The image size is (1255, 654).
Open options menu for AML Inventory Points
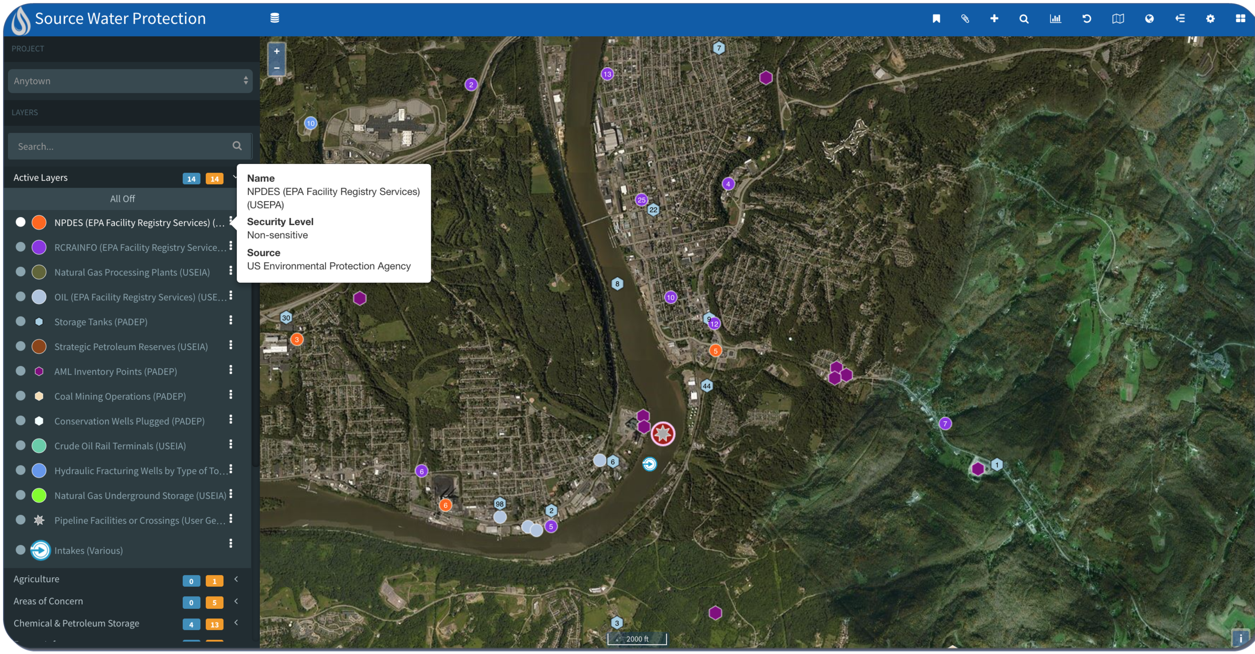click(230, 370)
